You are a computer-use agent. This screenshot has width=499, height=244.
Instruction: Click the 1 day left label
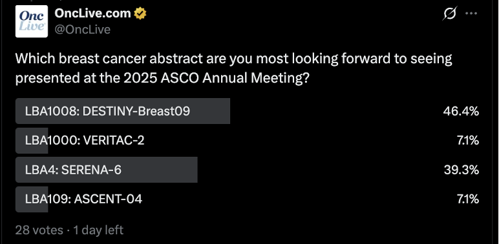tap(98, 230)
